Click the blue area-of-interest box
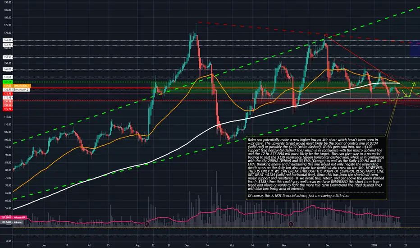Viewport: 420px width, 248px height. pyautogui.click(x=415, y=49)
